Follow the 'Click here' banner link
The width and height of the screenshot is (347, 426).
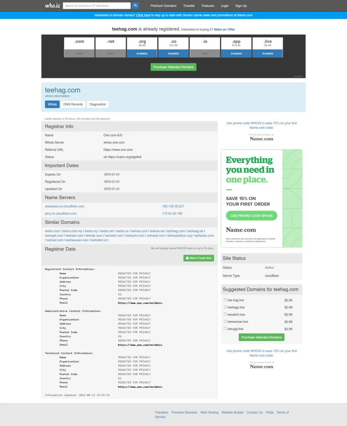[x=143, y=15]
